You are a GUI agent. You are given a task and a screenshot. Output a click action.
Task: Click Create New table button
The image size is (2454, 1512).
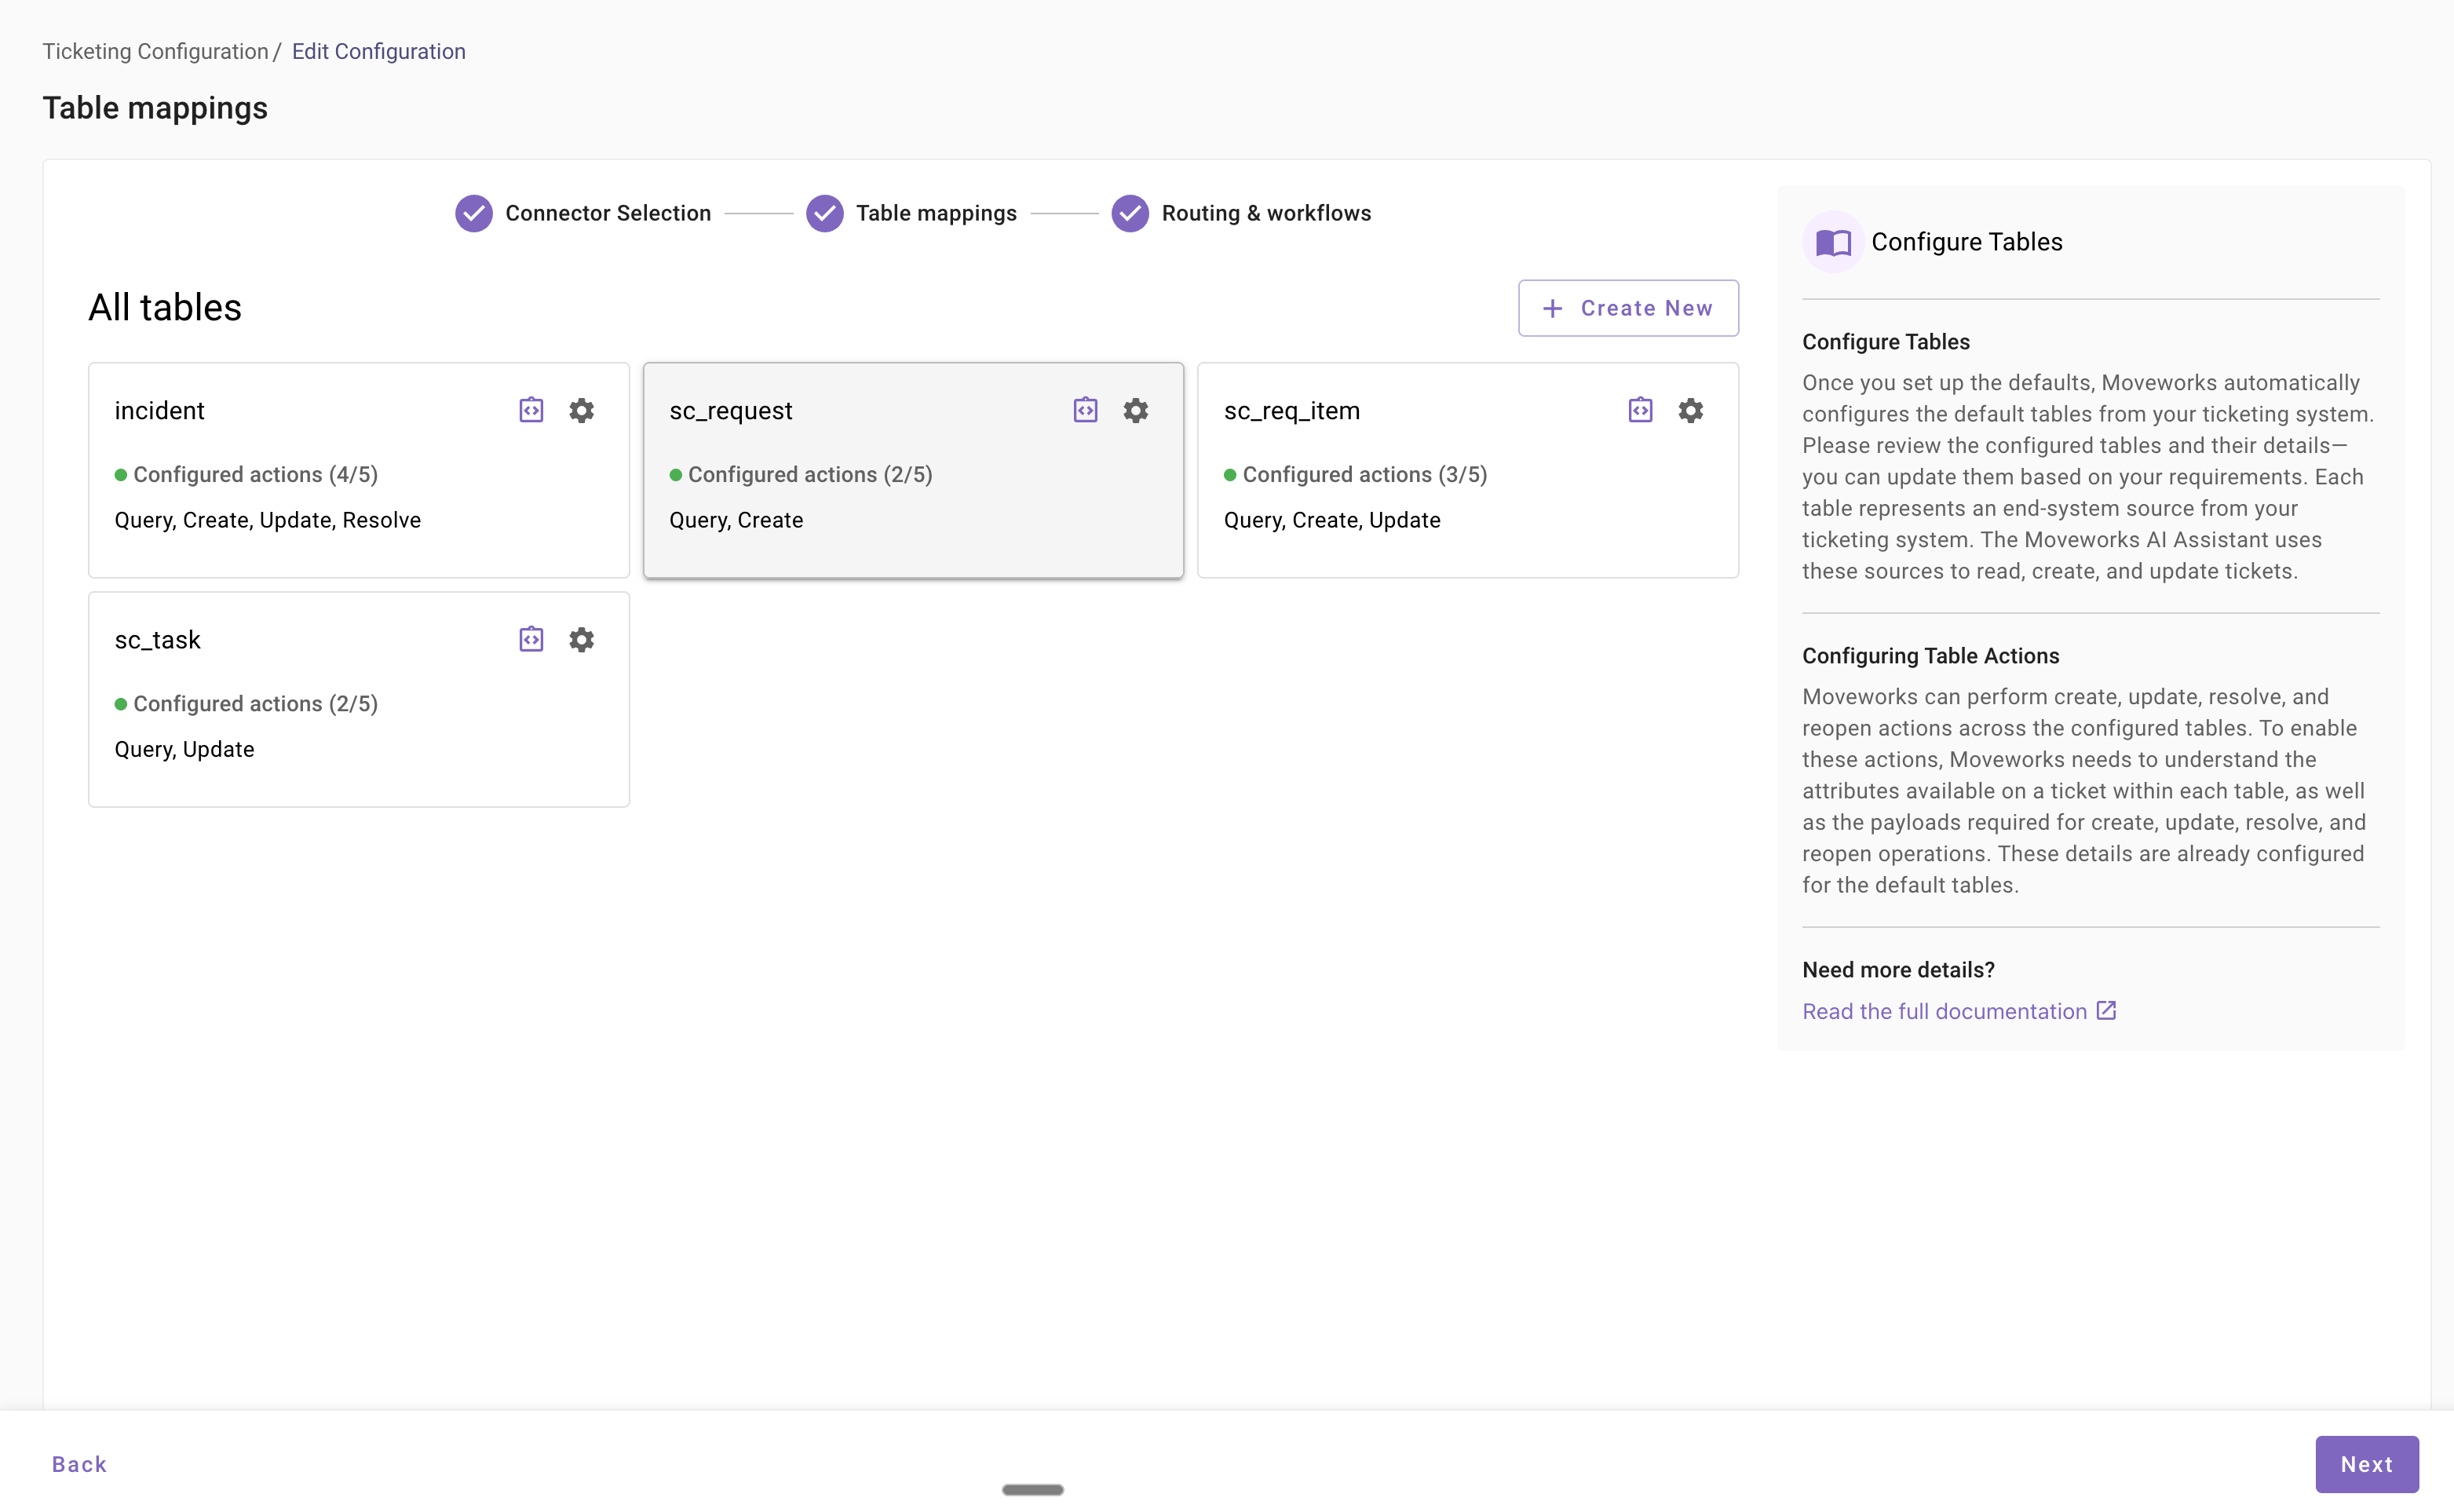pyautogui.click(x=1627, y=308)
